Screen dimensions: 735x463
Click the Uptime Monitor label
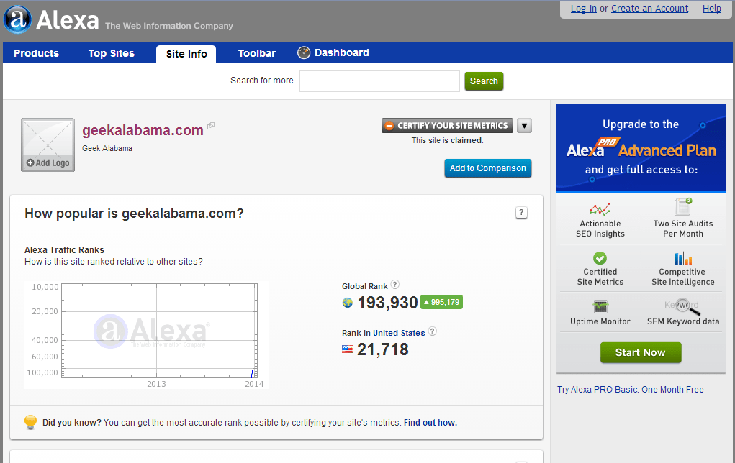pos(600,321)
